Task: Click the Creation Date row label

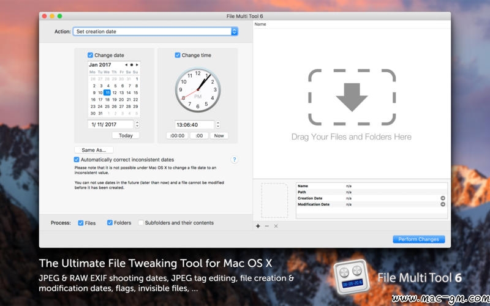Action: (x=310, y=198)
